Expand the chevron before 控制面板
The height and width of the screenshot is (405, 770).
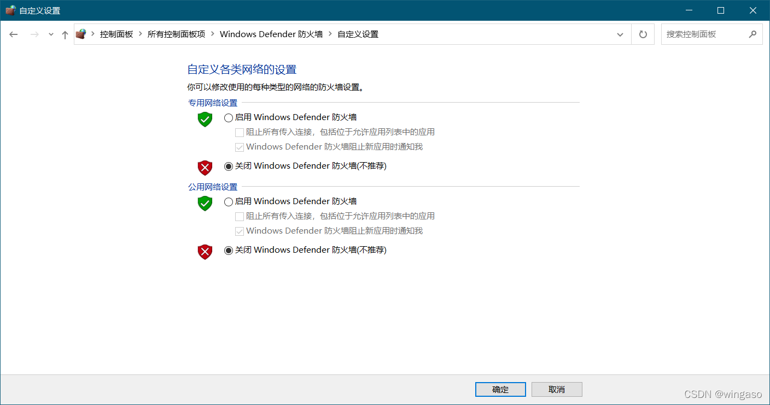[x=93, y=34]
